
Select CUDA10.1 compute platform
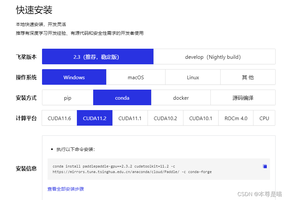[201, 118]
